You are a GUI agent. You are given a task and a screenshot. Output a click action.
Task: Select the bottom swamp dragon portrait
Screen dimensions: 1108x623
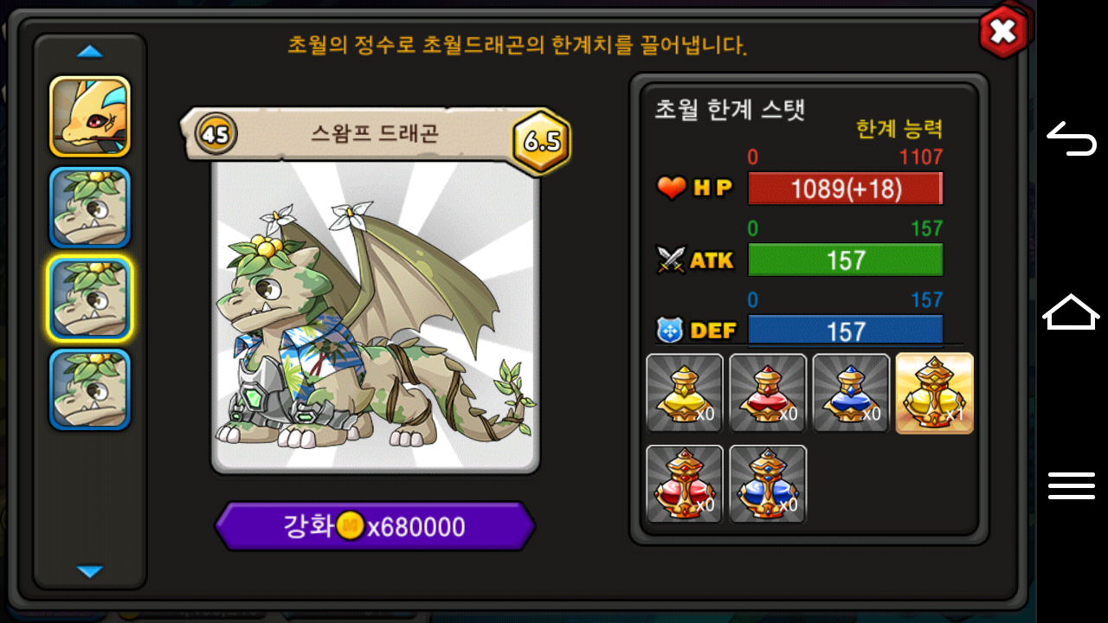click(x=90, y=389)
